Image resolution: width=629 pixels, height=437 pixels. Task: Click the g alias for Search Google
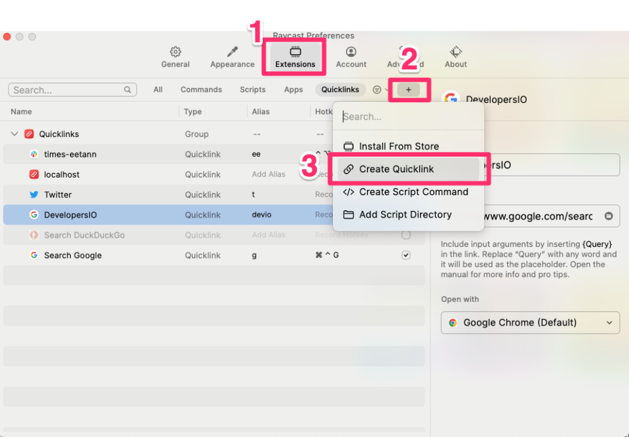[x=254, y=256]
